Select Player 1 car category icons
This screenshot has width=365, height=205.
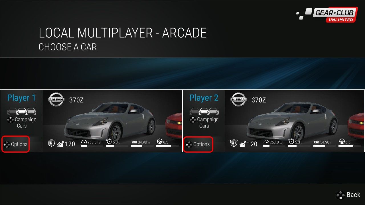[22, 111]
